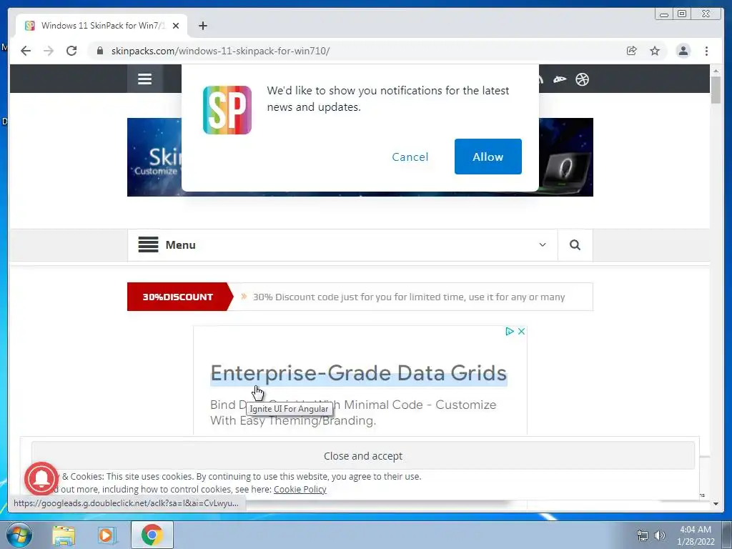Open the taskbar clock showing 4:04 AM
The width and height of the screenshot is (732, 549).
pyautogui.click(x=696, y=535)
